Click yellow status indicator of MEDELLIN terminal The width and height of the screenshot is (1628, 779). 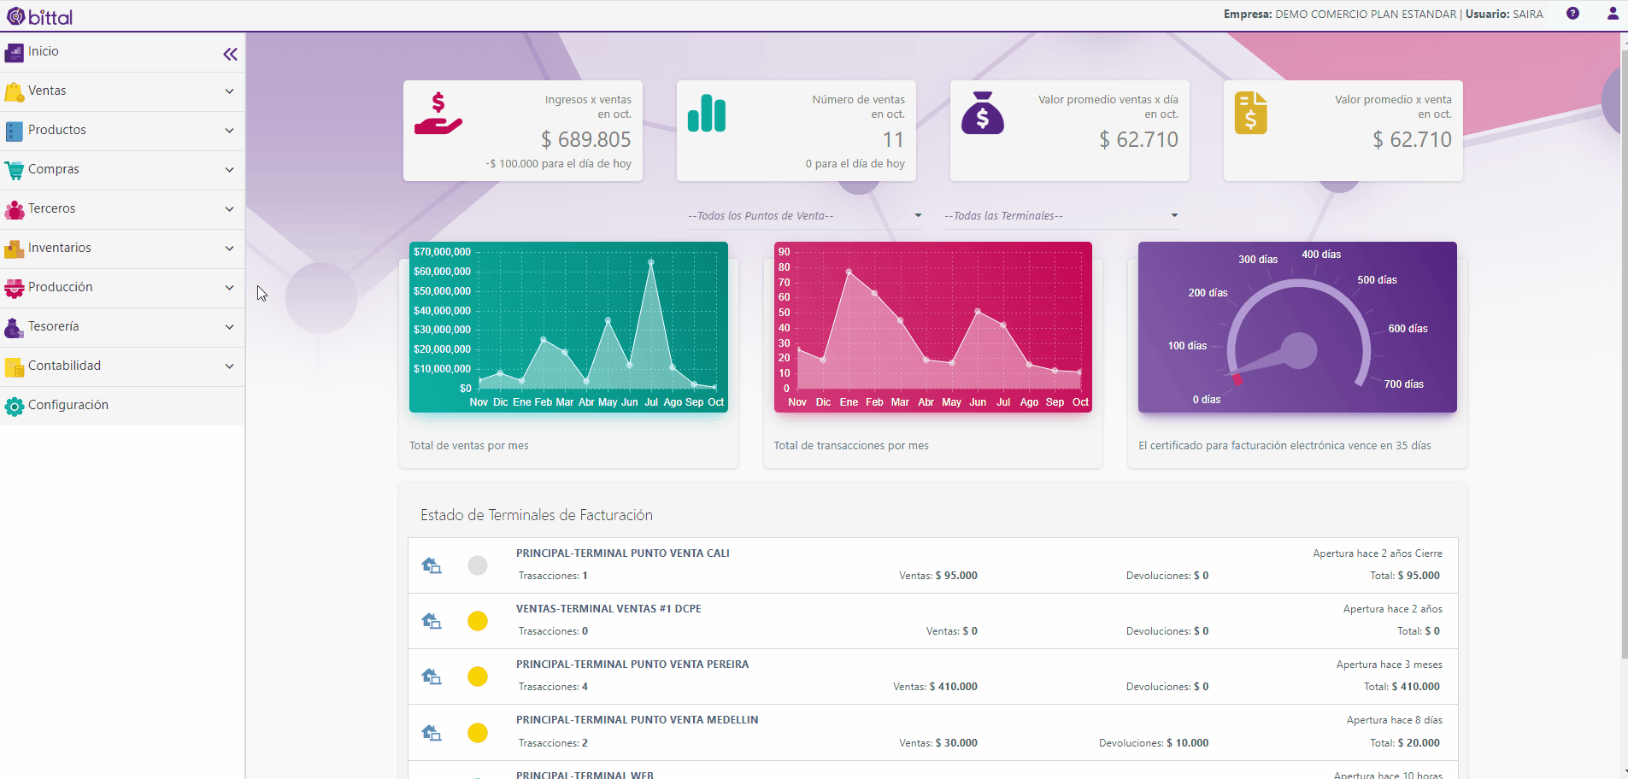pos(478,733)
